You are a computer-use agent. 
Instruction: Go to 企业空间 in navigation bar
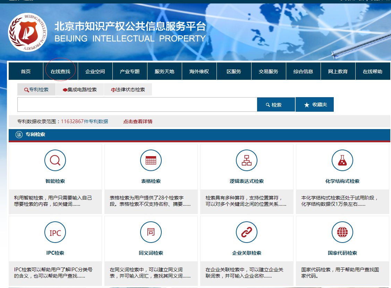click(x=95, y=71)
